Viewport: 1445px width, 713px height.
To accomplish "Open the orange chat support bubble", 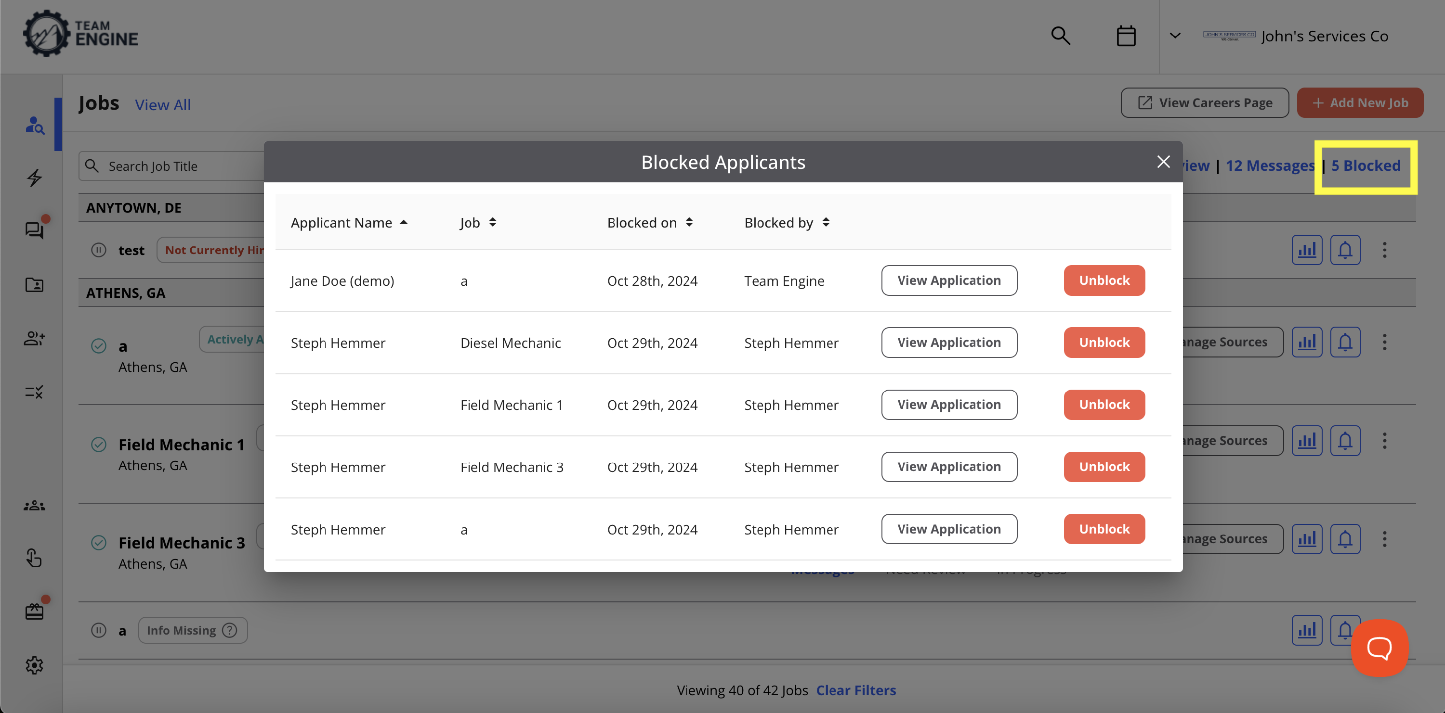I will pos(1379,648).
